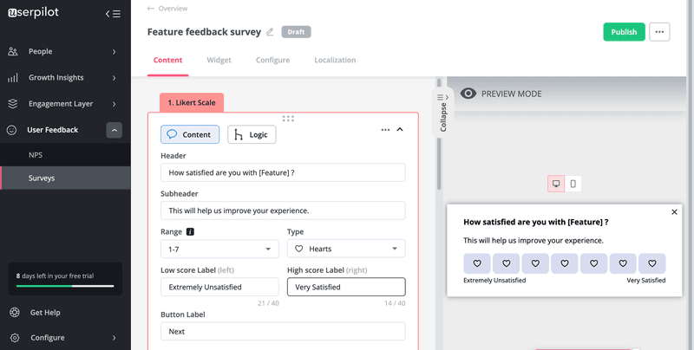The width and height of the screenshot is (694, 350).
Task: Open the Type Hearts dropdown
Action: pos(346,250)
